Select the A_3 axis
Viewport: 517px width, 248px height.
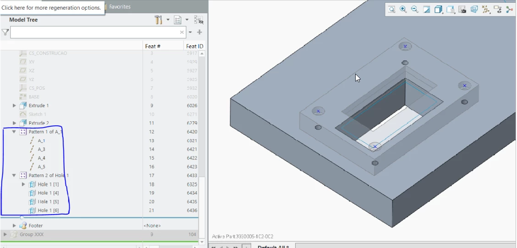click(x=42, y=149)
